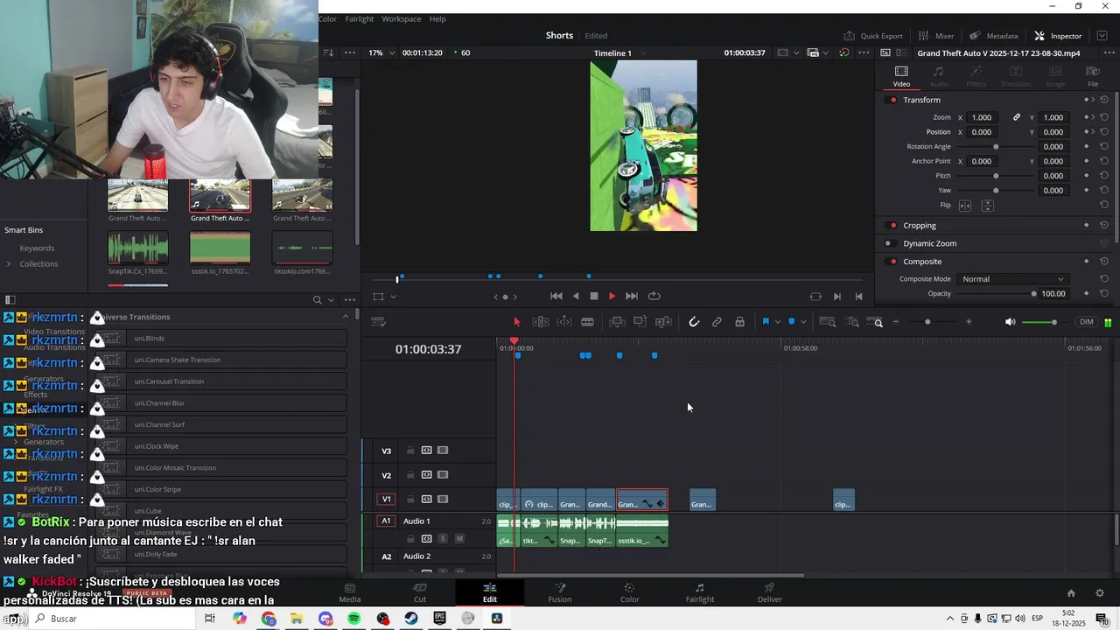This screenshot has width=1120, height=630.
Task: Open the Help menu
Action: 437,18
